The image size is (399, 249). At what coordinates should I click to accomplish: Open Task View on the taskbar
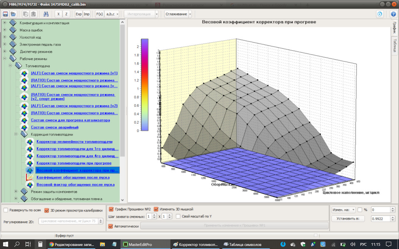tap(28, 244)
